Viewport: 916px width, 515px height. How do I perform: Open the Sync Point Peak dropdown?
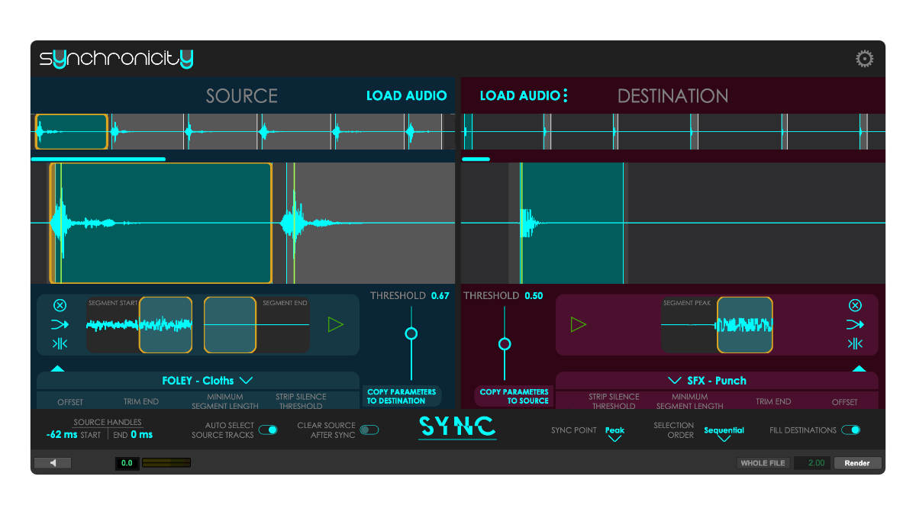(614, 433)
